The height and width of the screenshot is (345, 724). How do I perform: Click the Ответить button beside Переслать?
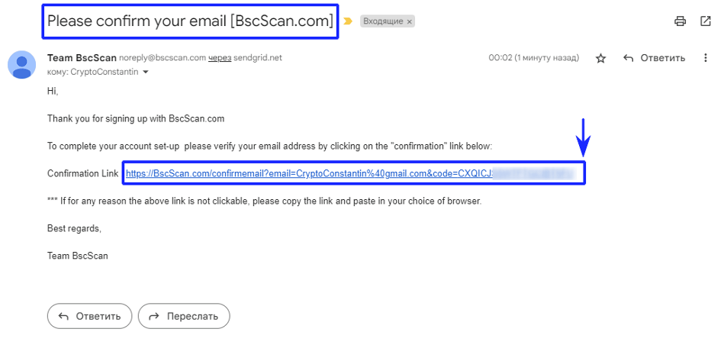(x=89, y=316)
